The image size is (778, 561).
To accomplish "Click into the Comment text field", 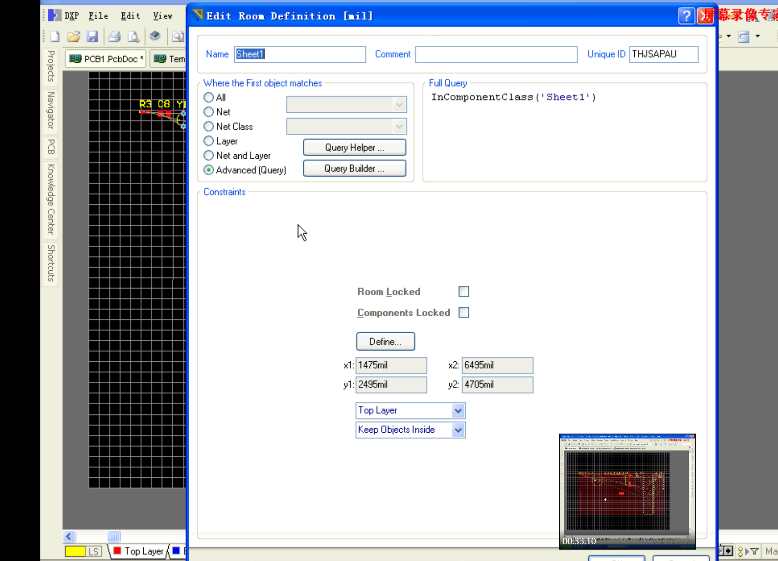I will 496,55.
